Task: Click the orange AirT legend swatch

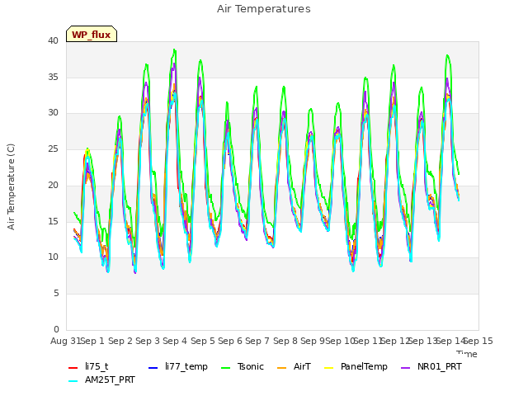Action: coord(281,367)
